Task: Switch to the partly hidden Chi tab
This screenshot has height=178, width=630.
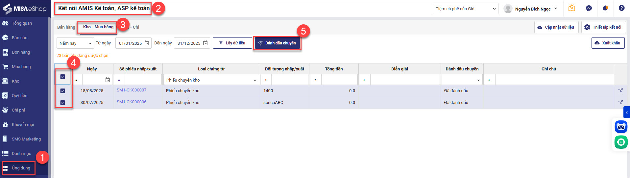Action: (135, 27)
